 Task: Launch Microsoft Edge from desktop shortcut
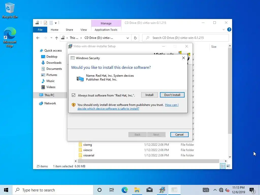pyautogui.click(x=10, y=37)
